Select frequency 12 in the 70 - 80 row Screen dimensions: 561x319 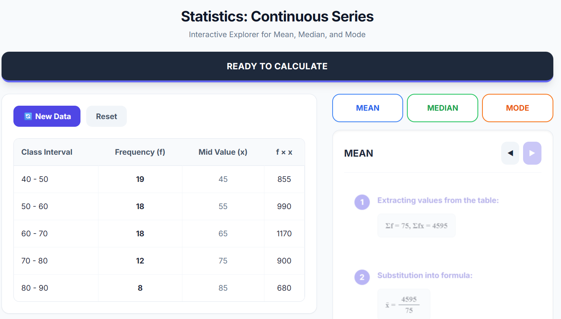[140, 261]
